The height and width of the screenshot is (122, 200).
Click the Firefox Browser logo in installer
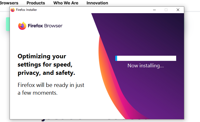pyautogui.click(x=40, y=26)
